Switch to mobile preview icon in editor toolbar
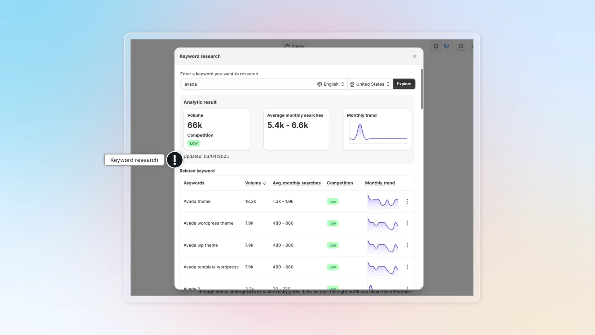Viewport: 595px width, 335px height. point(436,46)
